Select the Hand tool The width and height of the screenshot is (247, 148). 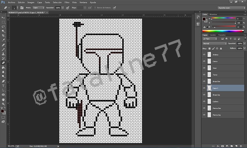click(3, 99)
